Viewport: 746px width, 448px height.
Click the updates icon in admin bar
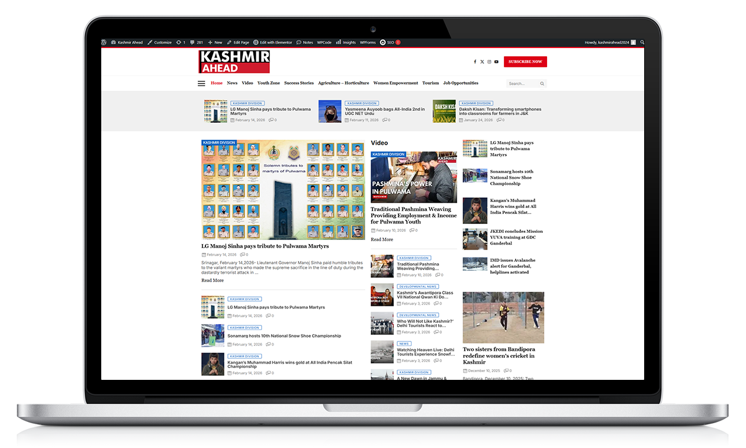pos(180,43)
